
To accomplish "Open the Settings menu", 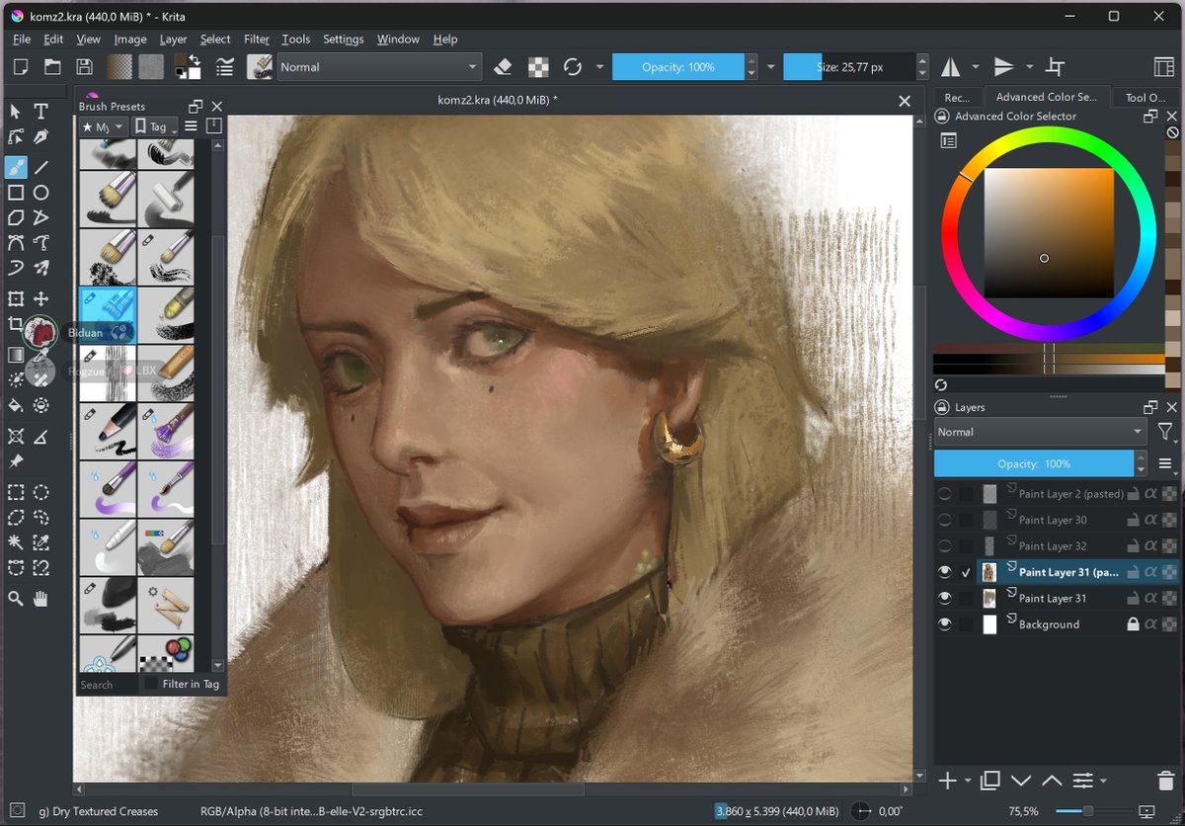I will tap(343, 40).
